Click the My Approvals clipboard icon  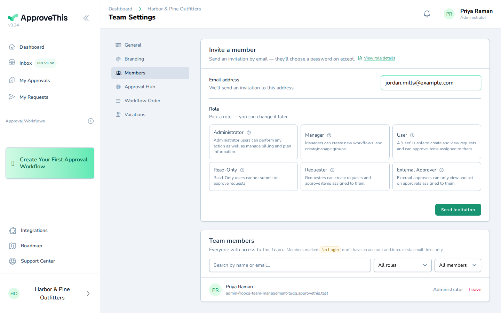pos(12,80)
